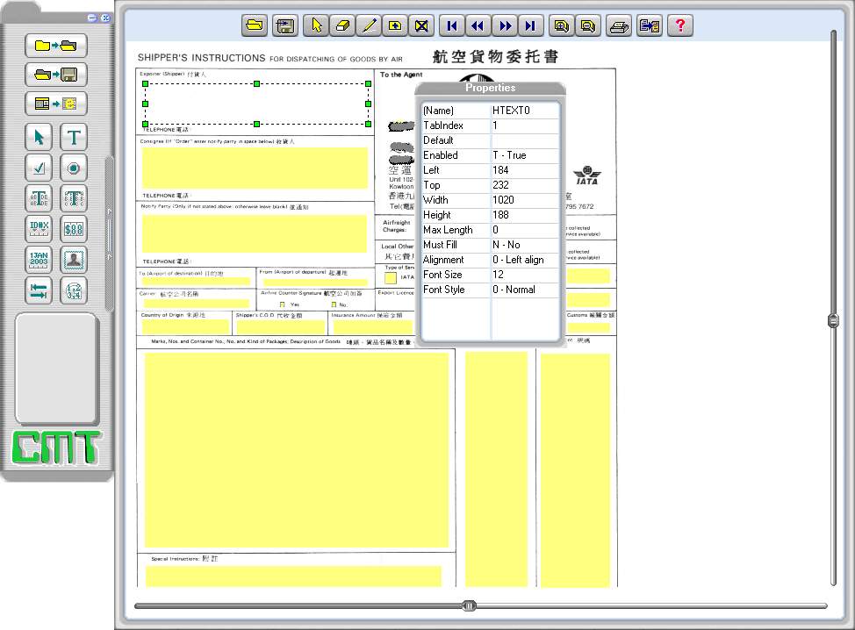This screenshot has width=855, height=630.
Task: Tick the 'No' checkbox under Airline Counter Signature
Action: coord(333,304)
